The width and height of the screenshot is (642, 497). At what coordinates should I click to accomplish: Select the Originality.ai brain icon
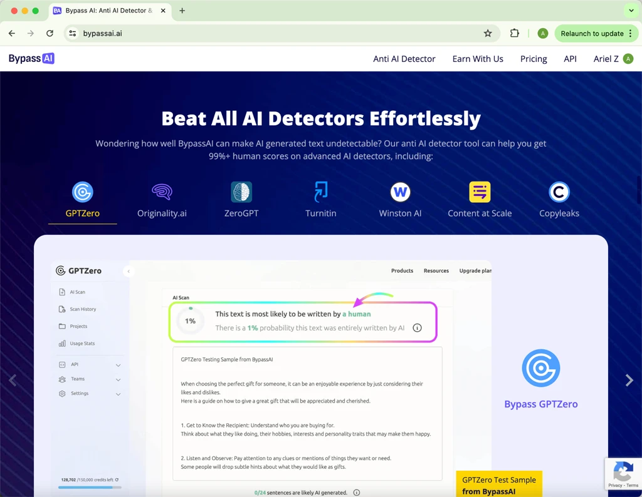[162, 192]
